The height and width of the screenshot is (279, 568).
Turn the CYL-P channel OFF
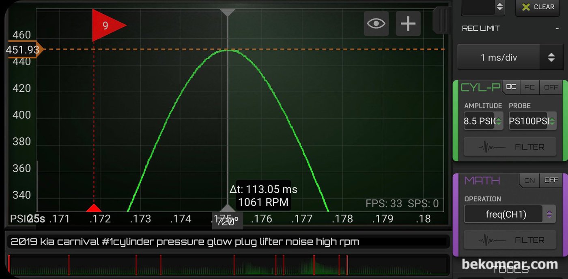pyautogui.click(x=551, y=87)
